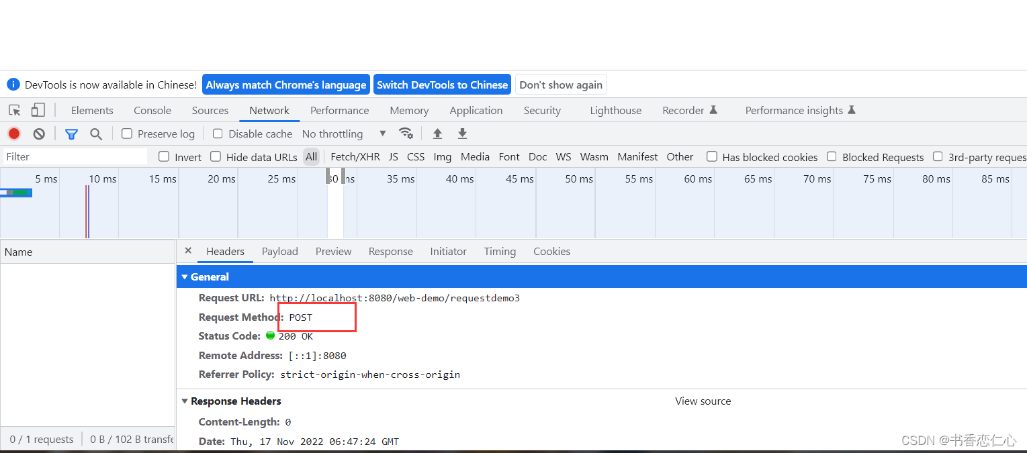Check the Hide data URLs option

point(215,156)
